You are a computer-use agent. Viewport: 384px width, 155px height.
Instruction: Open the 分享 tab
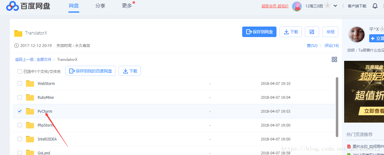click(x=100, y=6)
